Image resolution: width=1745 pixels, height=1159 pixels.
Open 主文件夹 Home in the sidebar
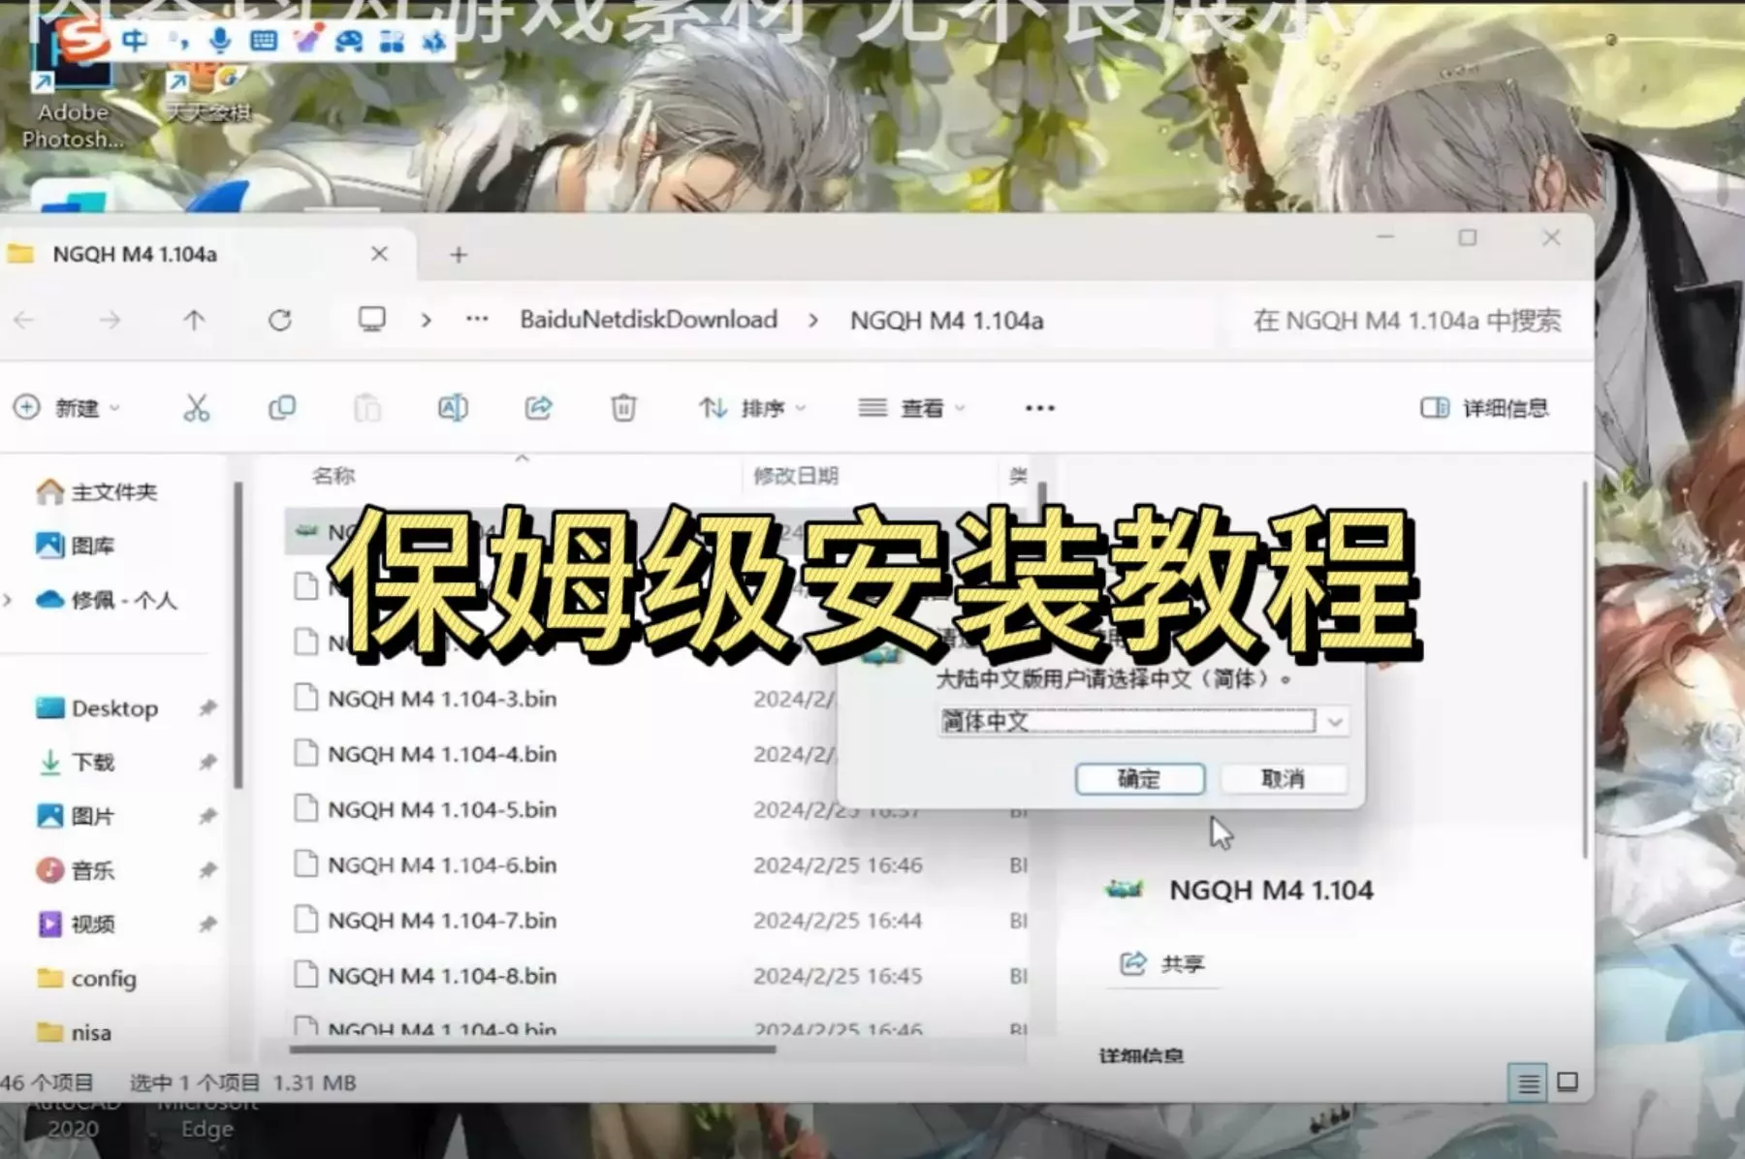97,491
